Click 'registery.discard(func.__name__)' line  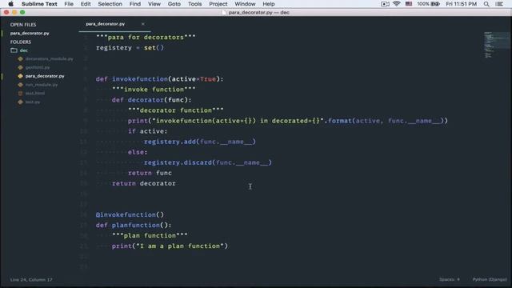click(x=208, y=162)
